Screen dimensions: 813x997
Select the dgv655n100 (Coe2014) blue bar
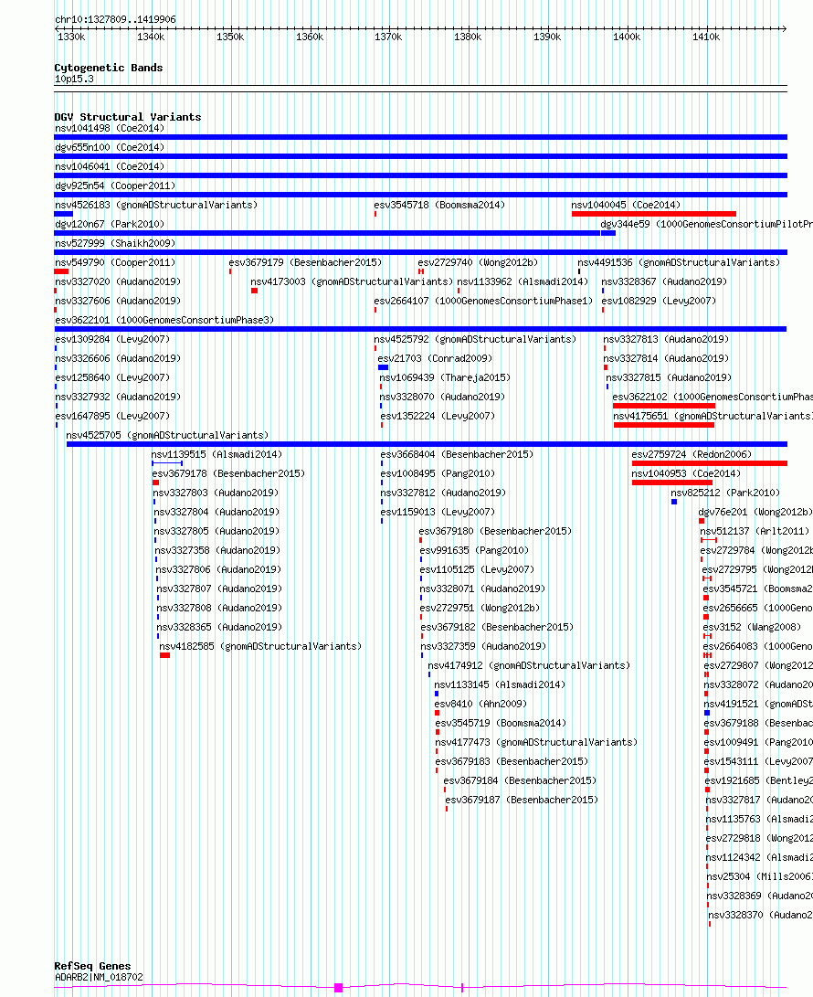421,156
